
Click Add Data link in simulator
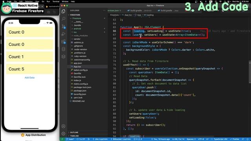(x=29, y=78)
